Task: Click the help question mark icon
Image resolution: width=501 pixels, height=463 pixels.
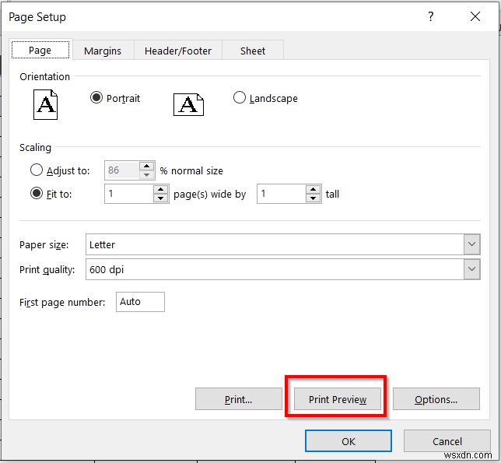Action: click(x=431, y=16)
